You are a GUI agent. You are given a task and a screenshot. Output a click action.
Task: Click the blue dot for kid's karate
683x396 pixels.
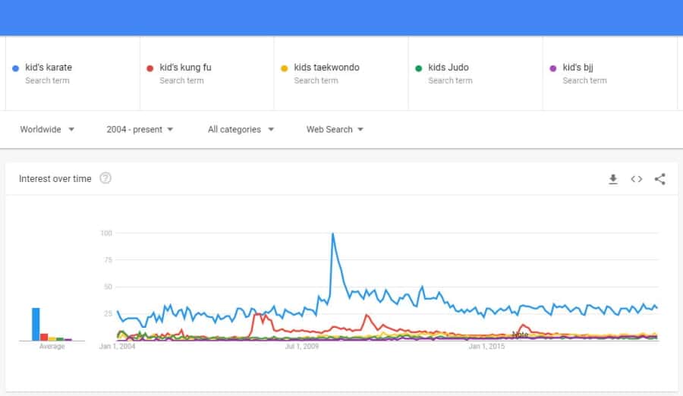[16, 68]
